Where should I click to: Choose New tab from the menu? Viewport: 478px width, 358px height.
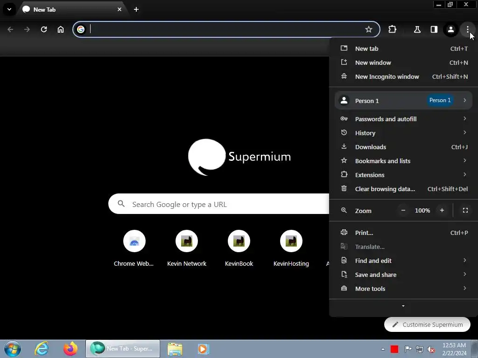point(404,48)
